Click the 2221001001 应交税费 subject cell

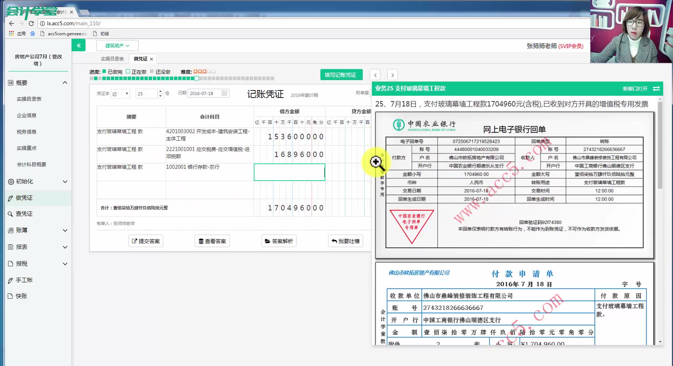(x=210, y=154)
